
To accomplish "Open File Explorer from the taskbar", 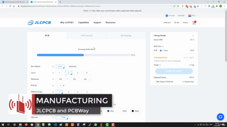I will (20, 125).
